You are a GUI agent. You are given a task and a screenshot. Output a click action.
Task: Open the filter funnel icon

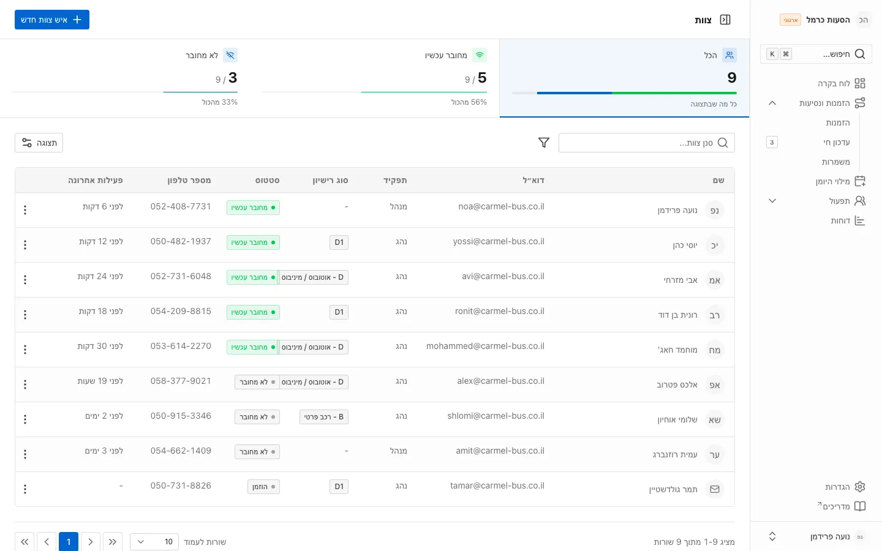pos(544,143)
